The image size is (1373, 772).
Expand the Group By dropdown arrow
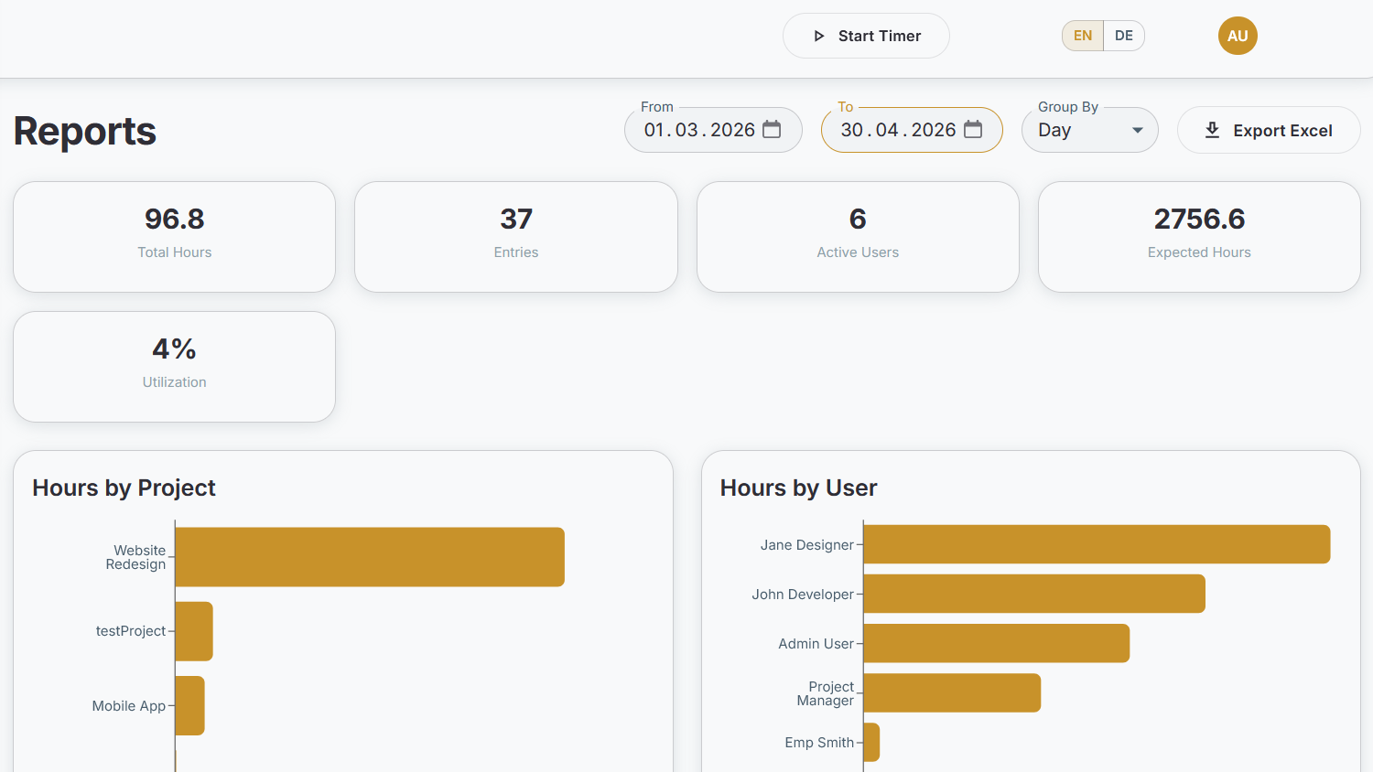tap(1138, 130)
